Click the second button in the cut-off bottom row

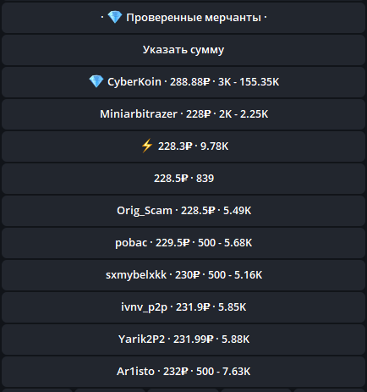click(x=110, y=390)
